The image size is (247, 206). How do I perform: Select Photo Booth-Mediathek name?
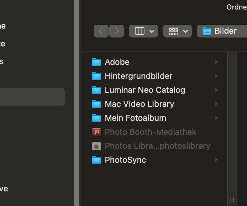[150, 132]
